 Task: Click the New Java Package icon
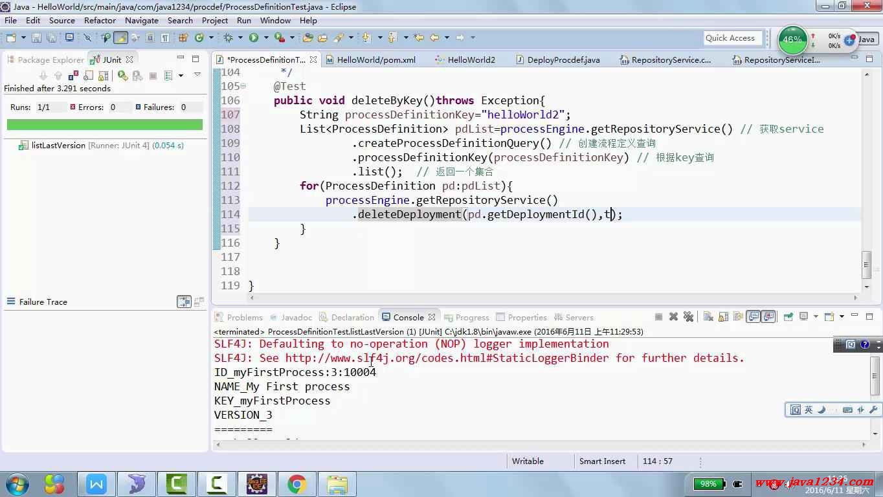click(x=183, y=38)
